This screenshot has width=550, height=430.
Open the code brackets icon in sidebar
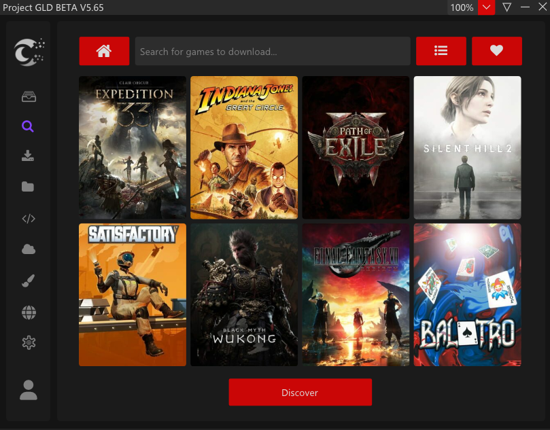pyautogui.click(x=29, y=219)
